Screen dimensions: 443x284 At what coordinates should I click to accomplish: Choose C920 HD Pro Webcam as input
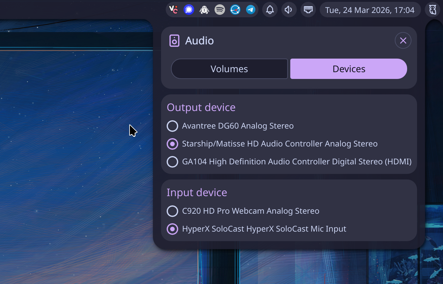pyautogui.click(x=173, y=211)
